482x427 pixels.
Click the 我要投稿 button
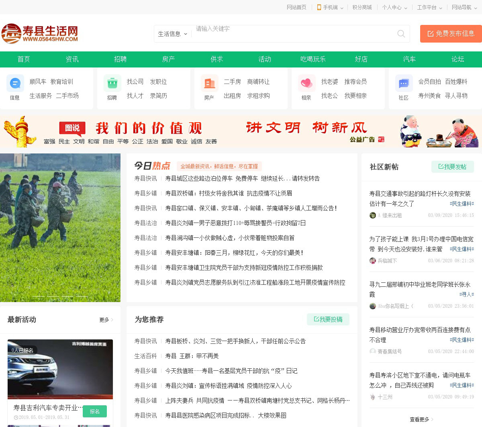(x=328, y=319)
